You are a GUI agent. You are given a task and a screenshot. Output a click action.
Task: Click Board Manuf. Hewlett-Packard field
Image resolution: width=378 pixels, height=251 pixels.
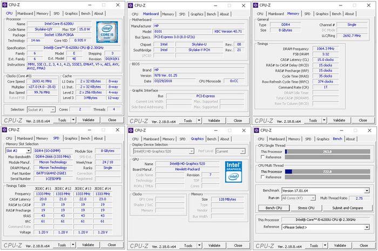(x=187, y=169)
